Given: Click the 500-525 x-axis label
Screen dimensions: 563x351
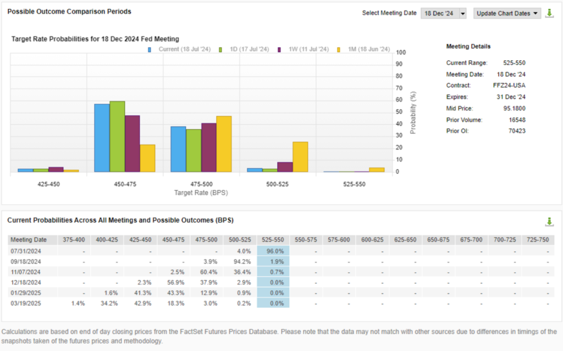Looking at the screenshot, I should [x=277, y=184].
